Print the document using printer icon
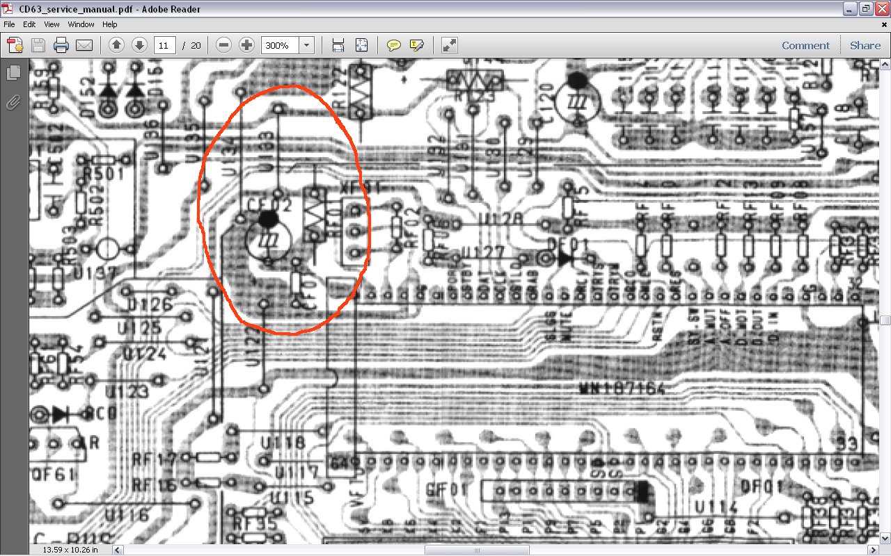Image resolution: width=891 pixels, height=556 pixels. coord(61,46)
